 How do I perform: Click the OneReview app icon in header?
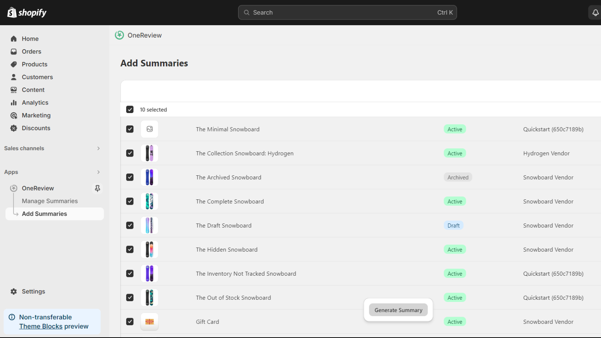[119, 35]
